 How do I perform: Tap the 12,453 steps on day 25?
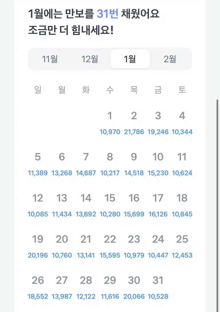coord(182,255)
